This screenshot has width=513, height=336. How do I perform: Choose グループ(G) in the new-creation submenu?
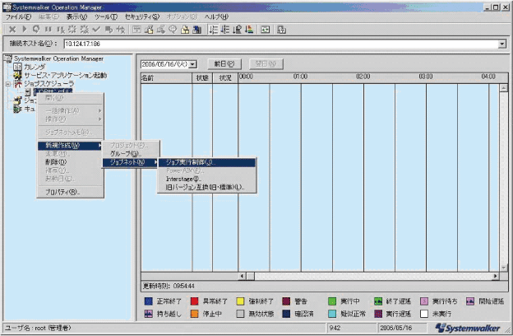tap(131, 154)
